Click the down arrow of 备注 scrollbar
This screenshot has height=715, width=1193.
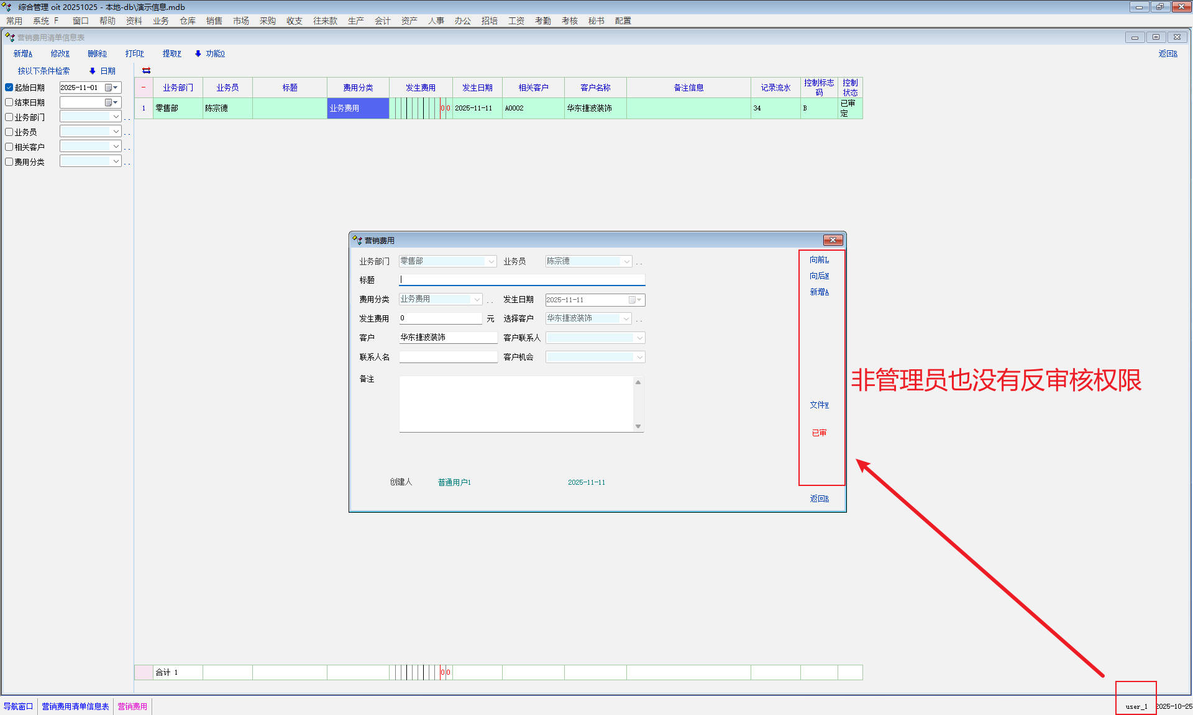pyautogui.click(x=638, y=426)
